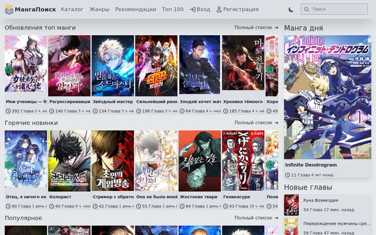Click the Колорист title text

(x=60, y=197)
